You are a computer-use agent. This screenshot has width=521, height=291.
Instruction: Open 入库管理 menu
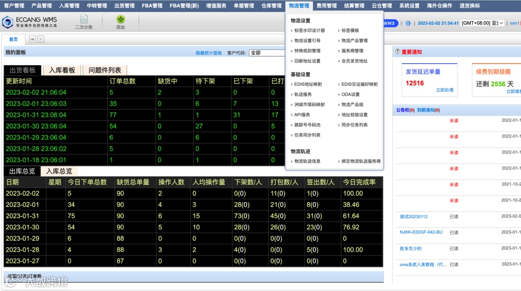pos(69,6)
